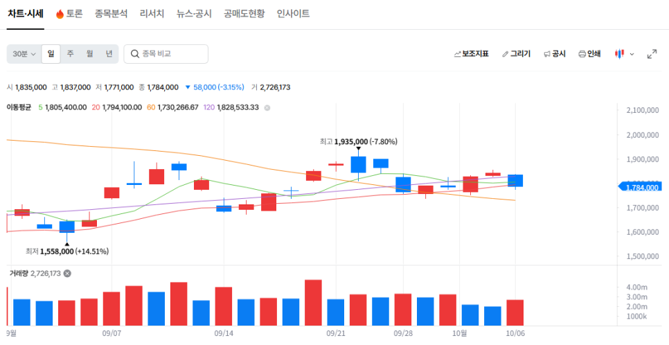Click the 종목 비교 search field

tap(166, 54)
